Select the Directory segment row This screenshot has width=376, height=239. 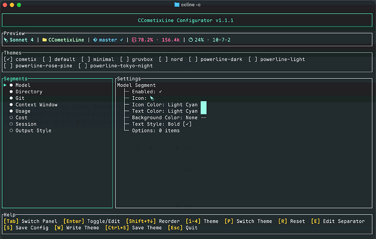pyautogui.click(x=57, y=92)
